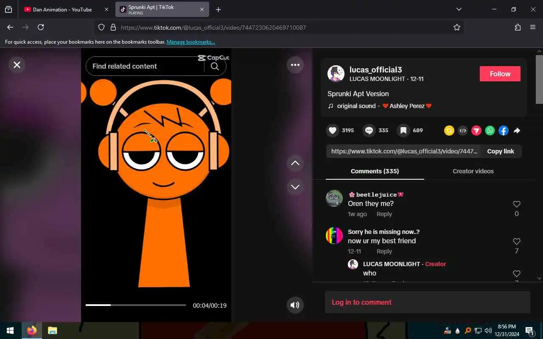Viewport: 543px width, 339px height.
Task: Click the Manage bookmarks link
Action: pyautogui.click(x=191, y=42)
